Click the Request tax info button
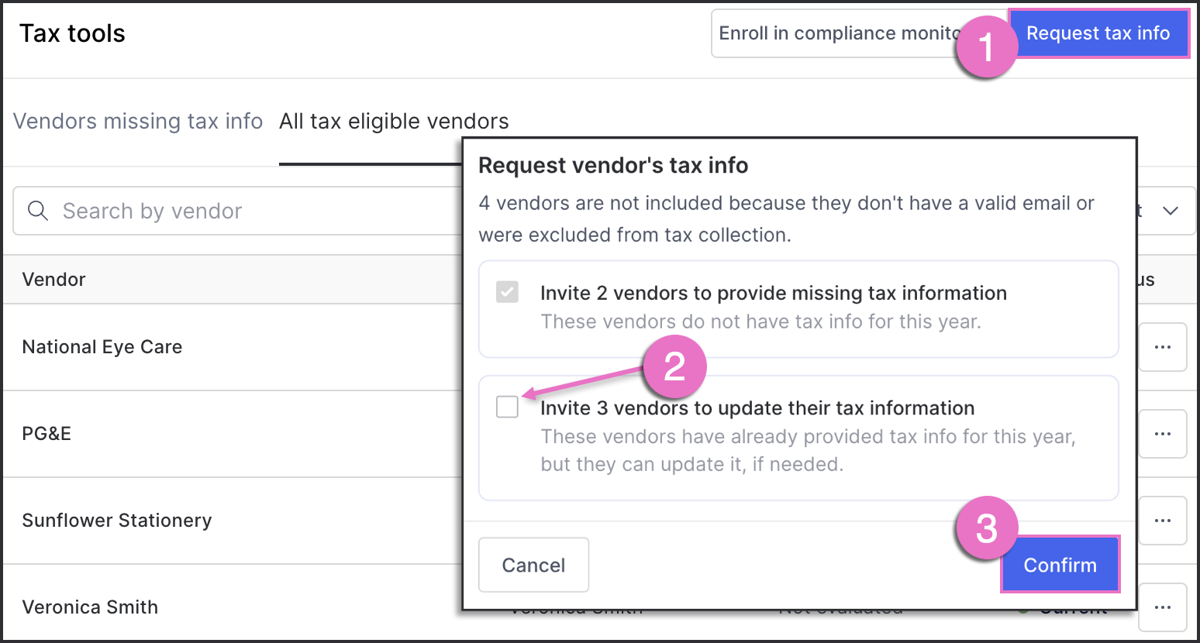 point(1098,33)
